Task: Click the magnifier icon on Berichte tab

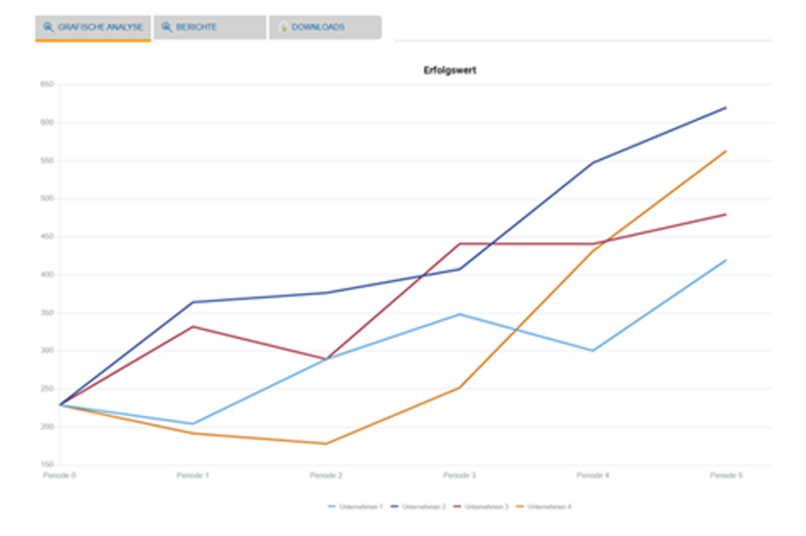Action: click(x=167, y=28)
